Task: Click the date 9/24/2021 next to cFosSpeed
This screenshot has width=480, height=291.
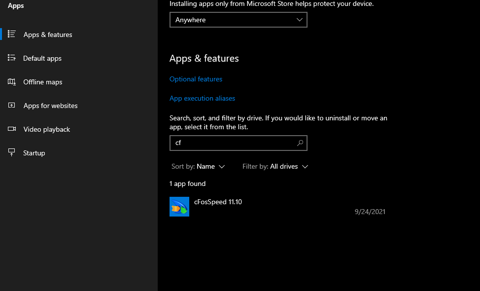Action: pyautogui.click(x=370, y=212)
